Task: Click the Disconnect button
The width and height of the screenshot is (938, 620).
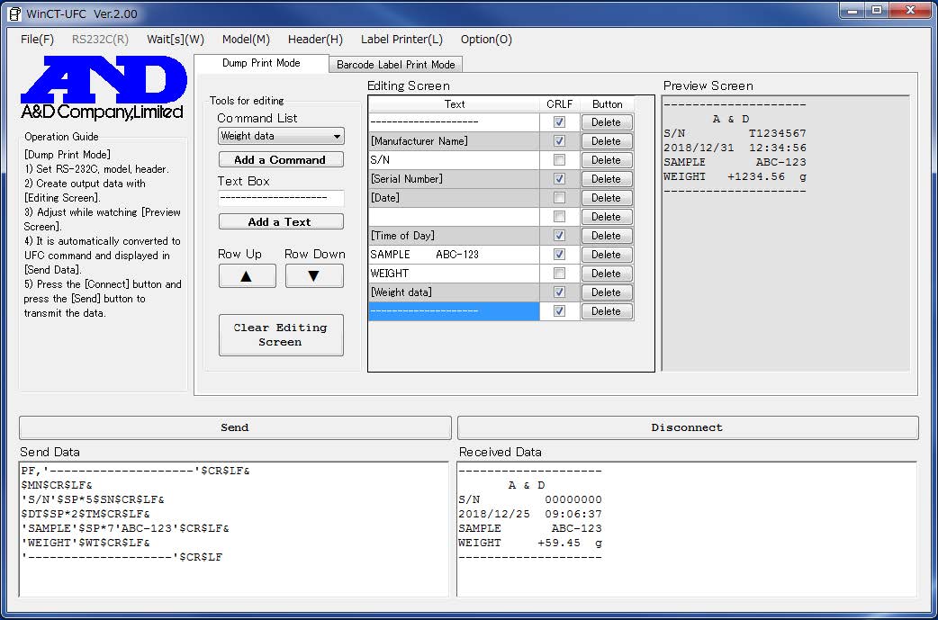Action: tap(688, 427)
